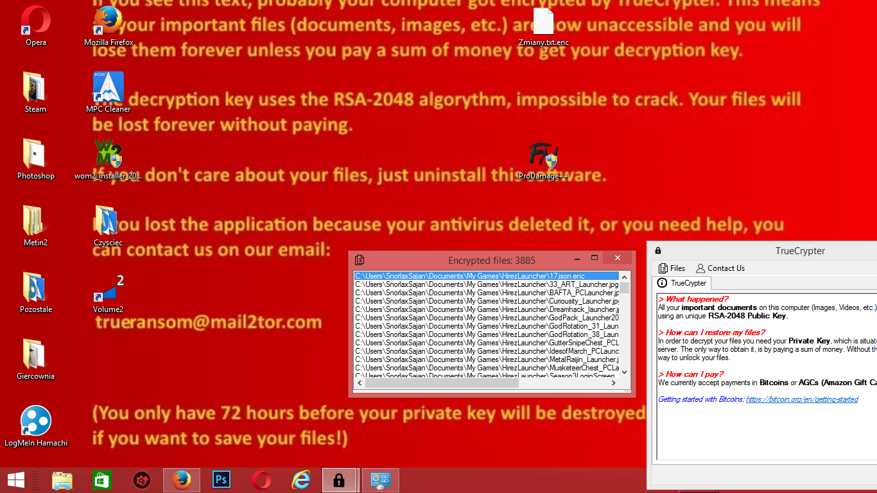This screenshot has width=877, height=493.
Task: Select the Photoshop folder icon on desktop
Action: click(35, 159)
